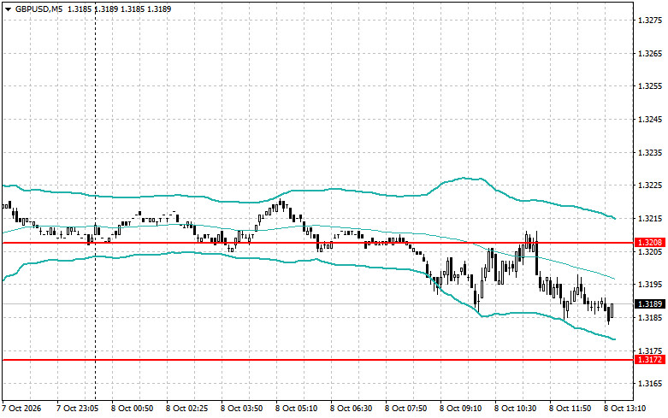Click the 7 Oct 23:05 time label
Image resolution: width=668 pixels, height=418 pixels.
tap(78, 409)
